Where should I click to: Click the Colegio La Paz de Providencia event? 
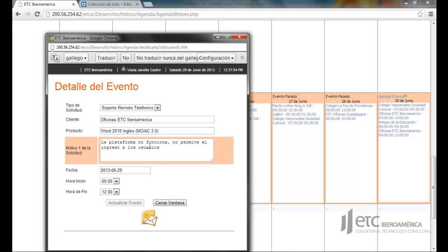pos(350,108)
